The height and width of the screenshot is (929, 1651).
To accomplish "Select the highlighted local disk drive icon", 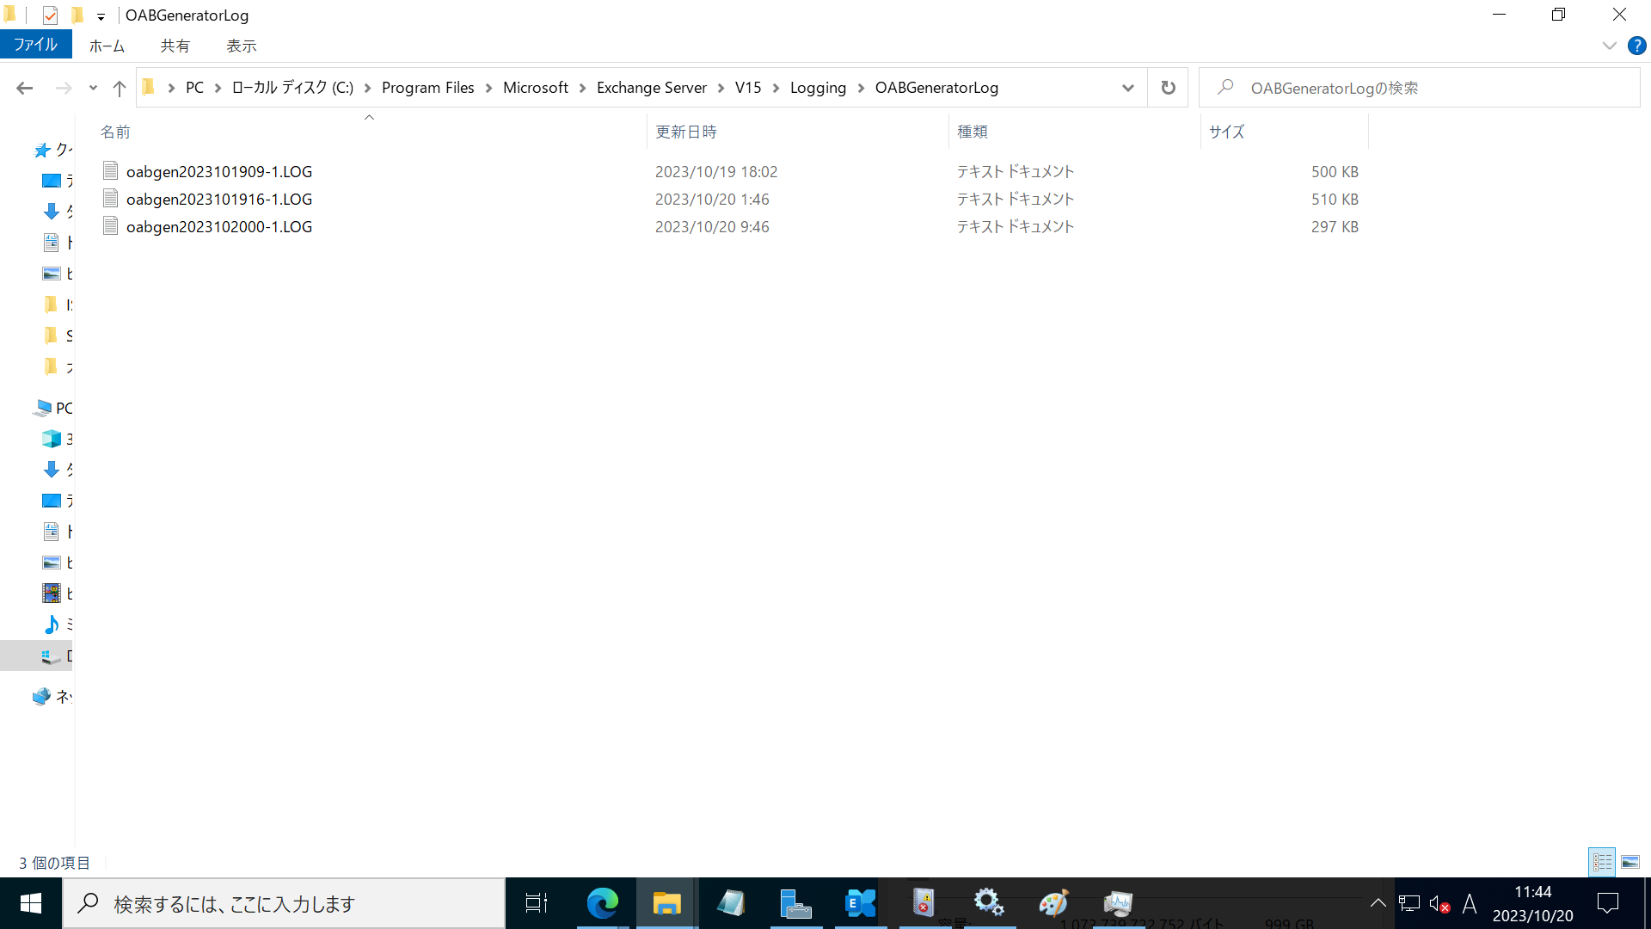I will 51,655.
